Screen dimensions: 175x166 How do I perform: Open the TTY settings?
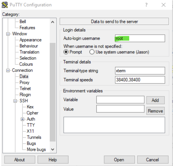(x=31, y=125)
